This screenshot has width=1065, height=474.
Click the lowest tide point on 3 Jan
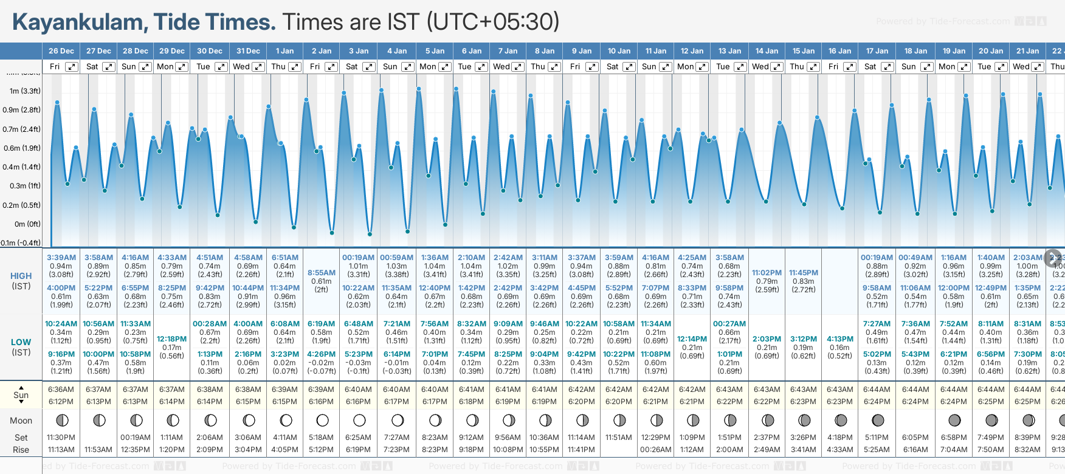pos(370,234)
